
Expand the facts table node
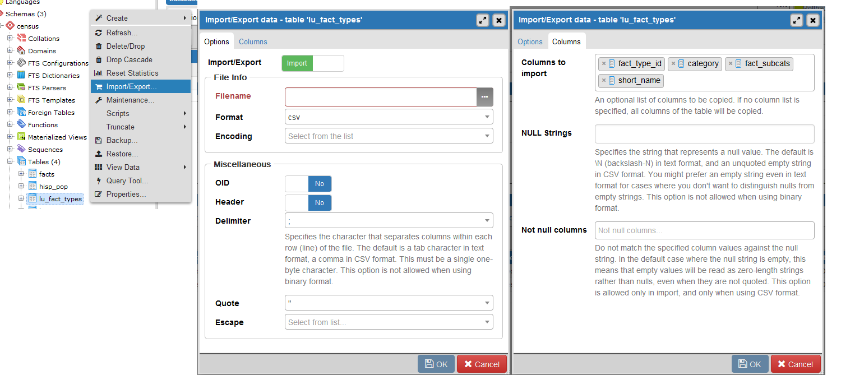(21, 174)
